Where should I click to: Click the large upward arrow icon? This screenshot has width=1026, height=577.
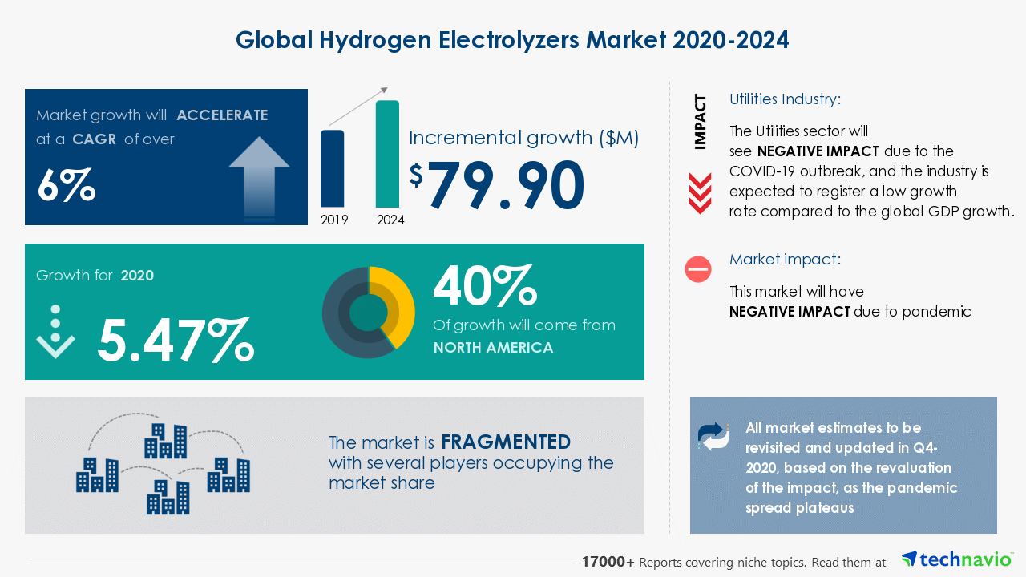click(258, 176)
